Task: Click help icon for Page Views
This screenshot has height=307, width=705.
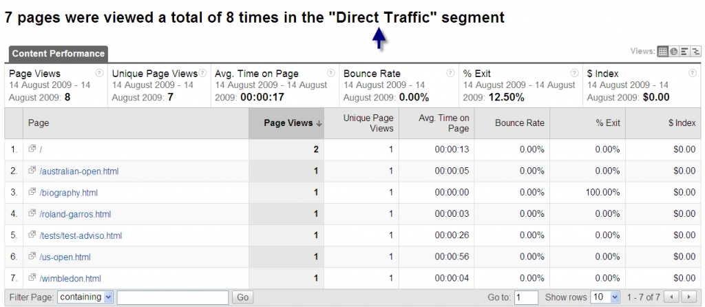Action: [x=100, y=73]
